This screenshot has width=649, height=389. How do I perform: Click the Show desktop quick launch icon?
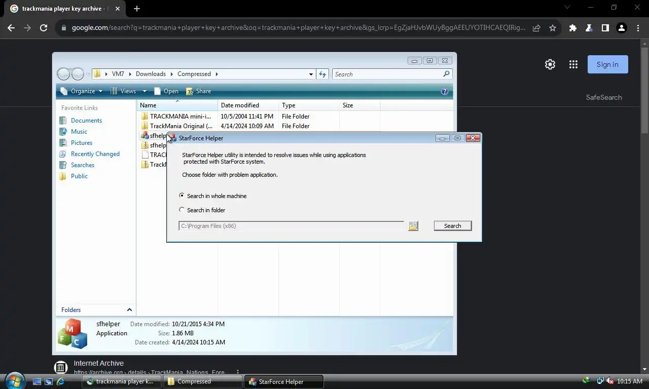pyautogui.click(x=37, y=381)
